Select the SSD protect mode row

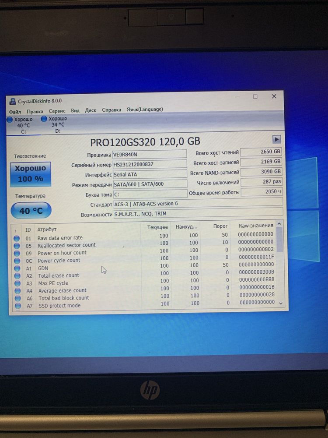tap(145, 304)
